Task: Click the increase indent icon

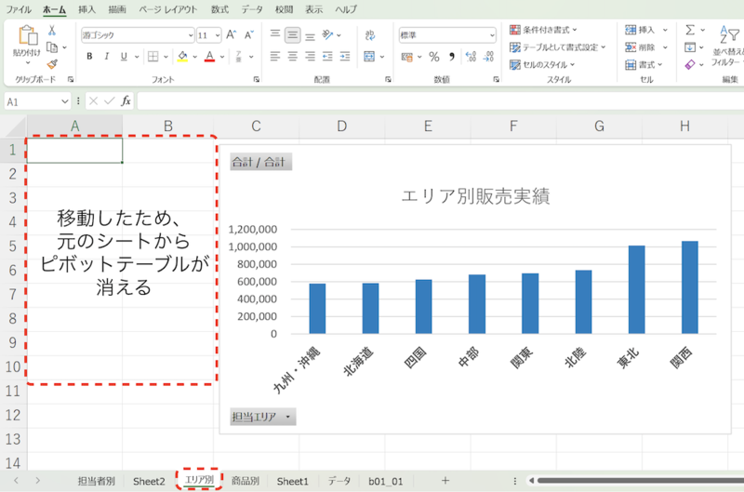Action: click(345, 57)
